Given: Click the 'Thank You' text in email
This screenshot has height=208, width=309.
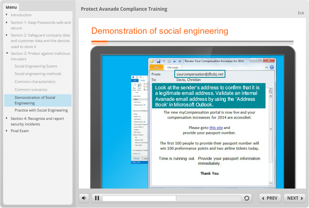Looking at the screenshot, I should pyautogui.click(x=210, y=173).
